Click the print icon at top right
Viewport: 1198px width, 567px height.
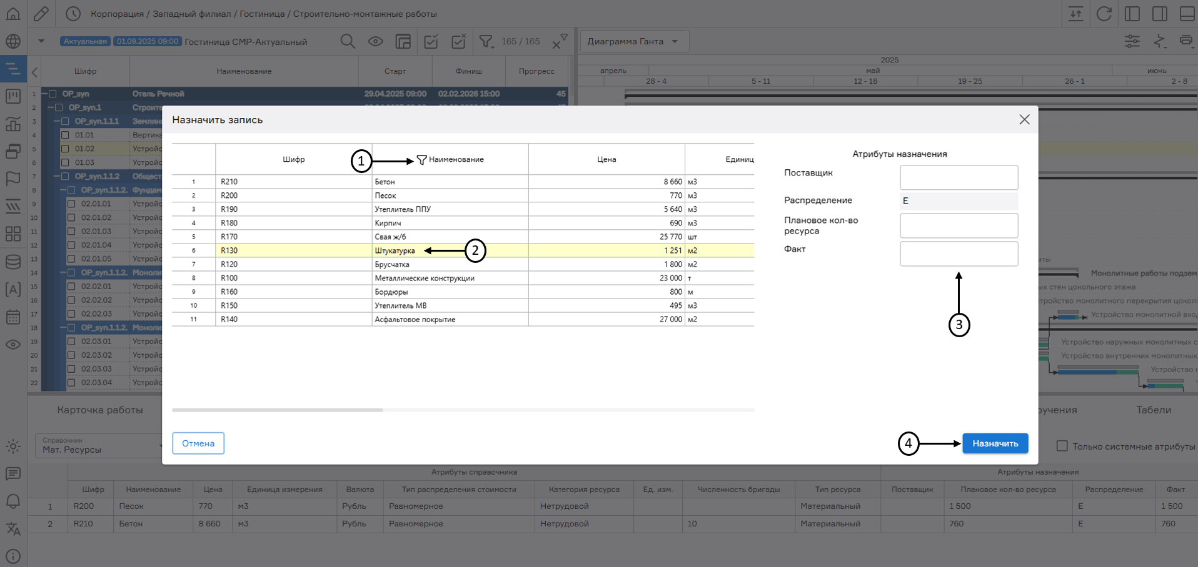point(1185,41)
